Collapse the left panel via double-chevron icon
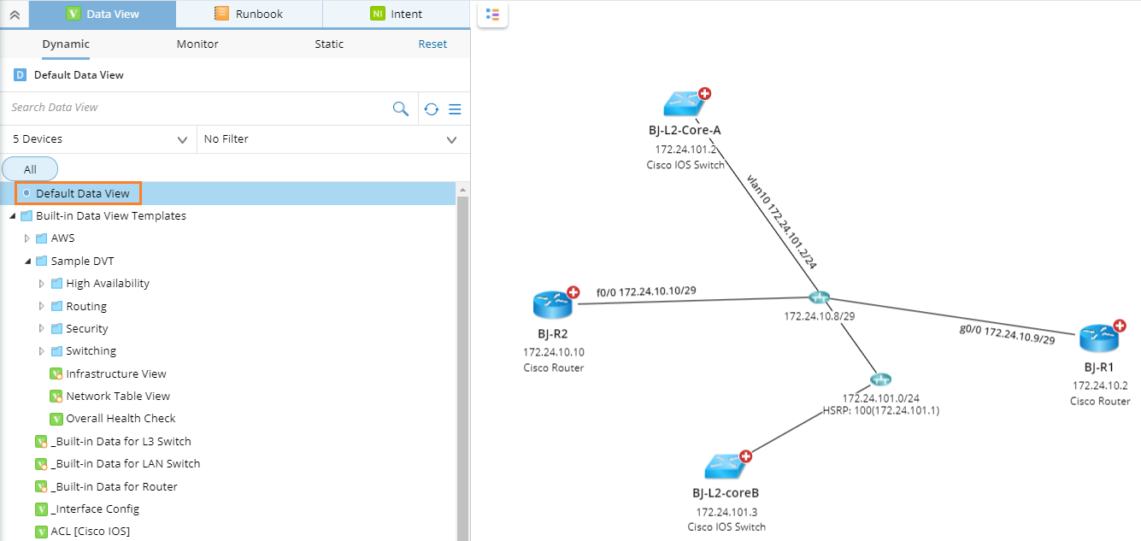 12,14
